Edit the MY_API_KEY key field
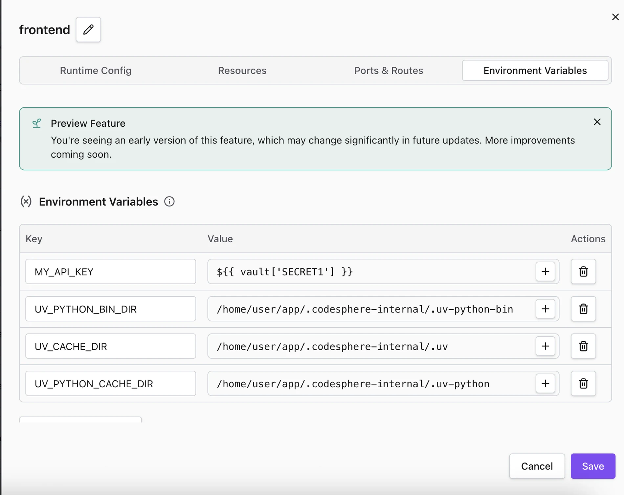The height and width of the screenshot is (495, 624). tap(111, 271)
